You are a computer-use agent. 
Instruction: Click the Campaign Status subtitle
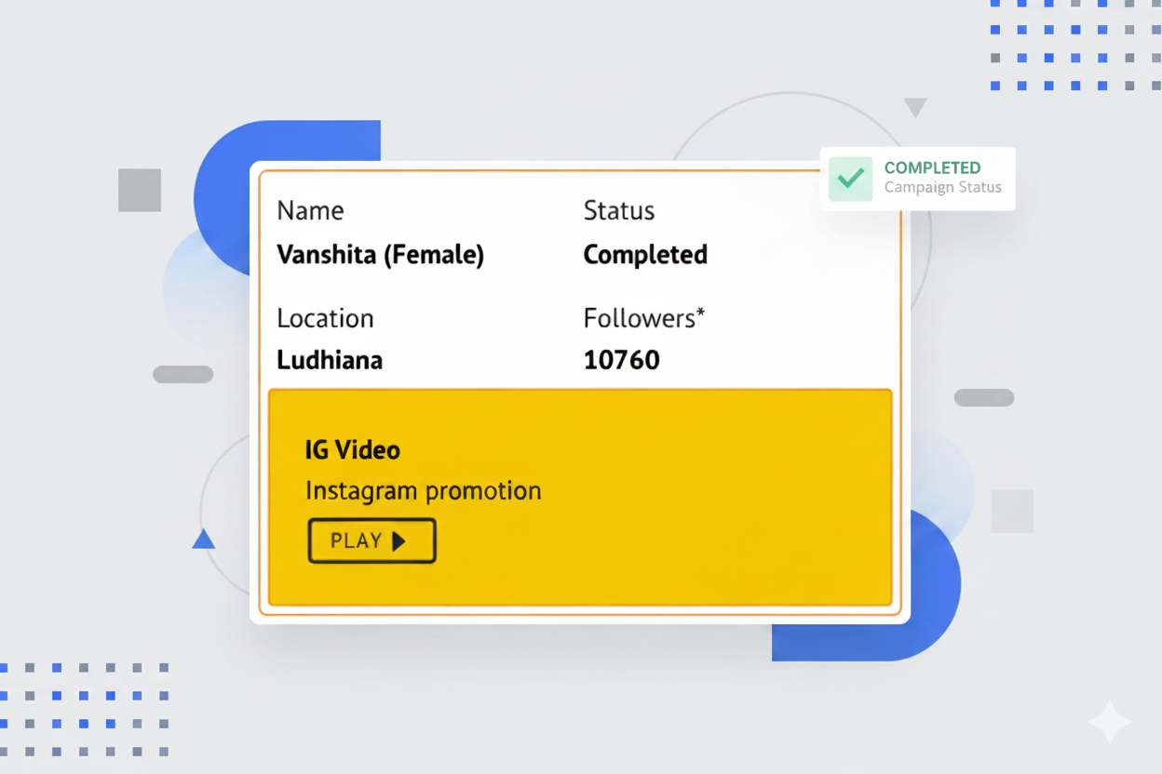click(942, 187)
